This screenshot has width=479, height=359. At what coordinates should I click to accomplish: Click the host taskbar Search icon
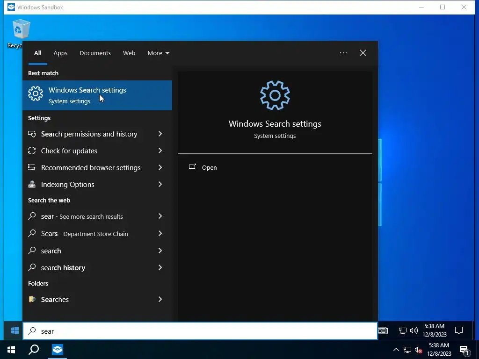point(34,350)
